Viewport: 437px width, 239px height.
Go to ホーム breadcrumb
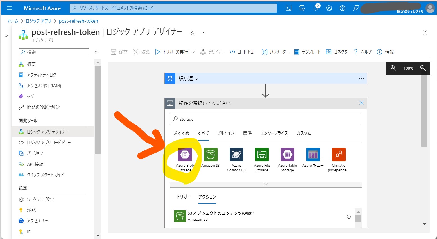pos(13,21)
